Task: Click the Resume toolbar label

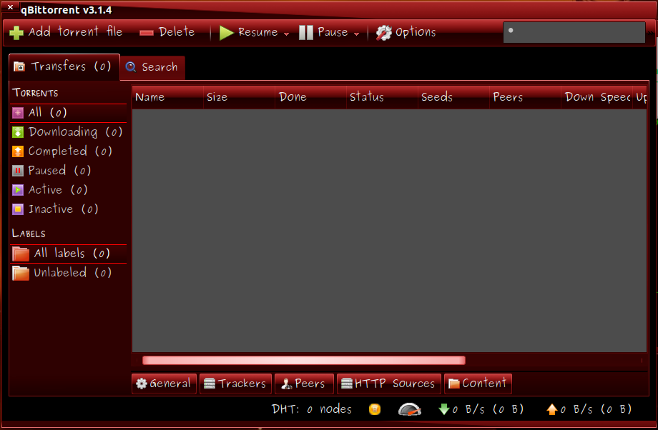Action: (257, 32)
